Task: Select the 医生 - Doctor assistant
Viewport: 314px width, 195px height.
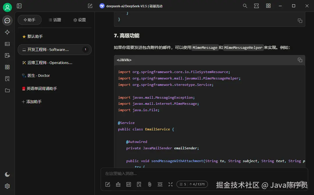Action: tap(54, 76)
